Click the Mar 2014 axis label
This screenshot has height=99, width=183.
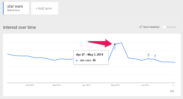pyautogui.click(x=57, y=85)
